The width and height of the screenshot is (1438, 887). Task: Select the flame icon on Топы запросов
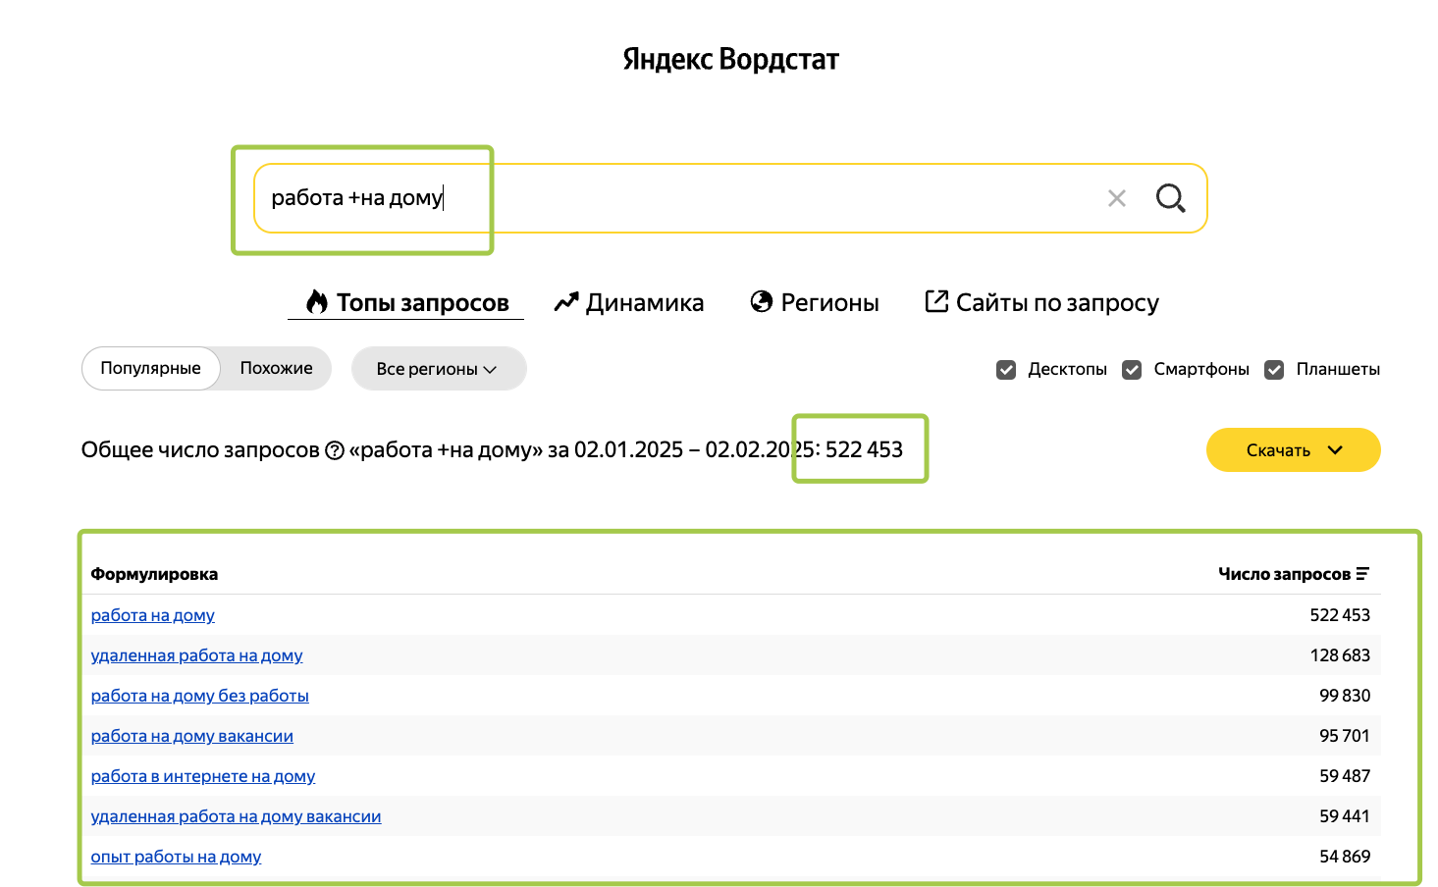tap(316, 302)
